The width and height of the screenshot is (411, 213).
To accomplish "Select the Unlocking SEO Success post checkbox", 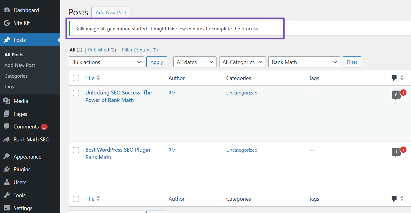I will 76,93.
